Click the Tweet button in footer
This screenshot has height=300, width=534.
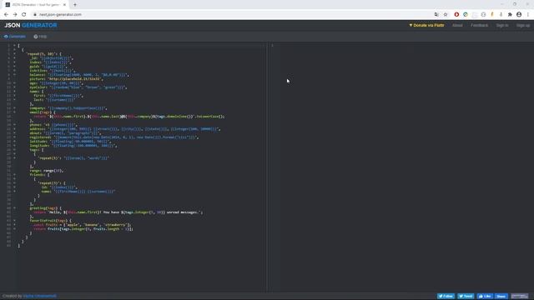466,296
